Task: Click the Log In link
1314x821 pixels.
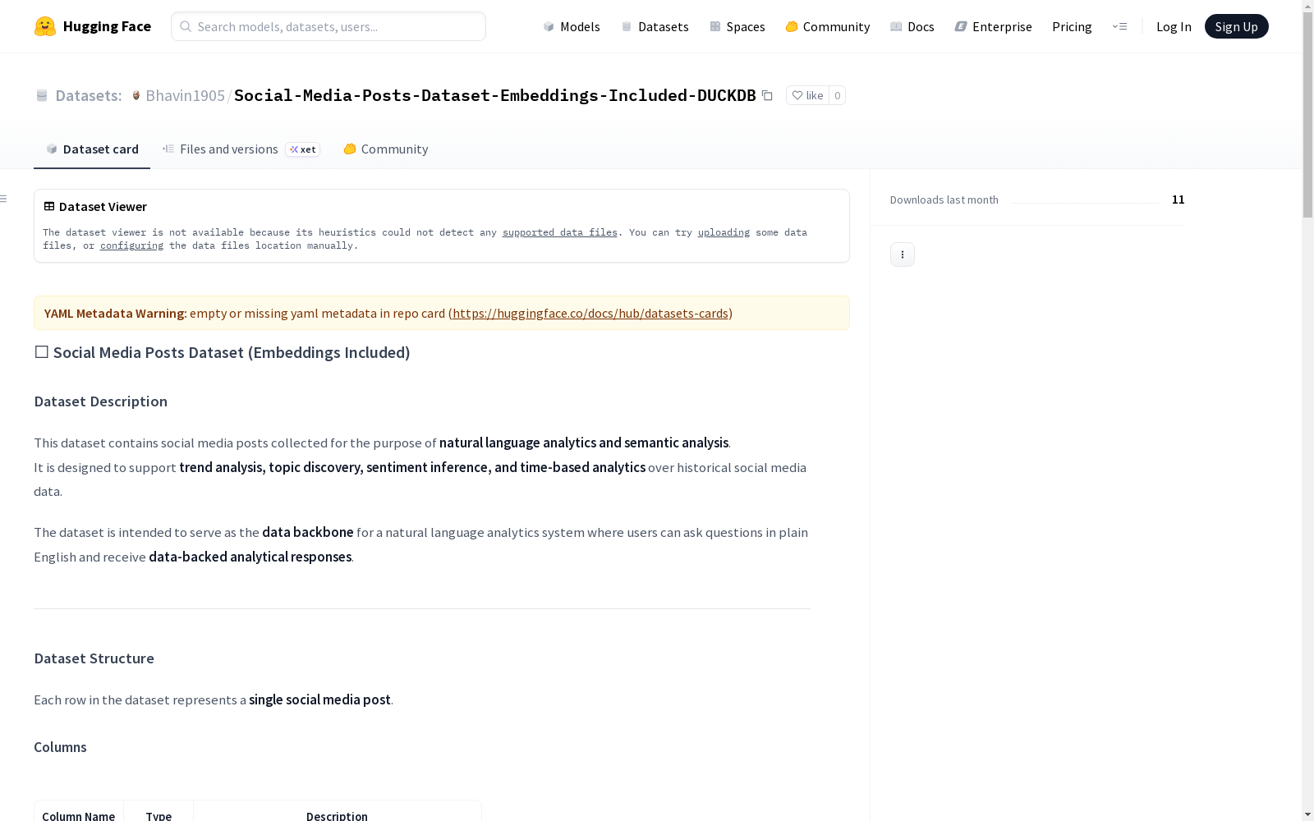Action: pos(1174,26)
